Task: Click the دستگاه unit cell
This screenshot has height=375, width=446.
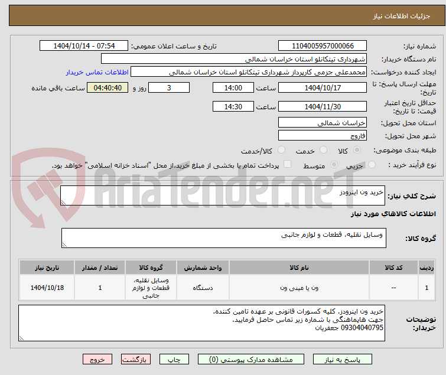Action: (x=203, y=288)
